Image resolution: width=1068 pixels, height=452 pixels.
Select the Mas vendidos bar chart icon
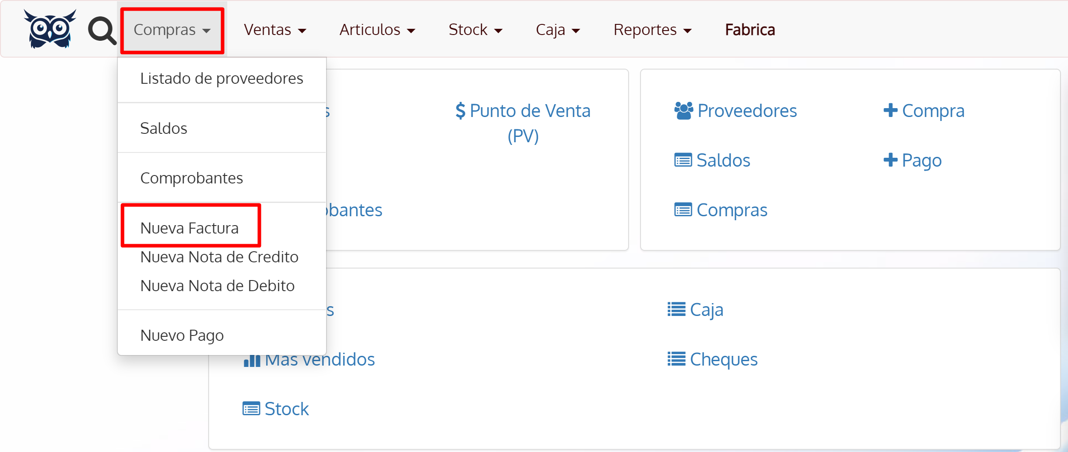251,359
